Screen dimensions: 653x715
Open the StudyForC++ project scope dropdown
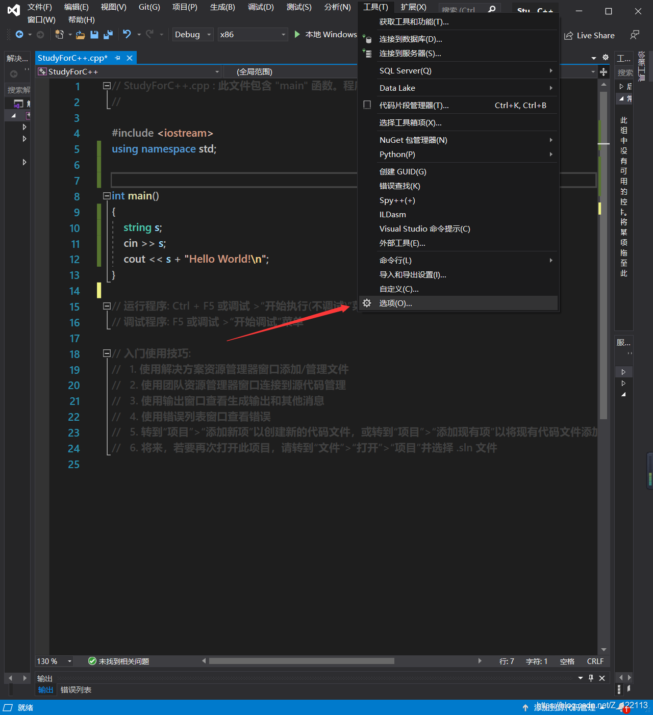(129, 72)
